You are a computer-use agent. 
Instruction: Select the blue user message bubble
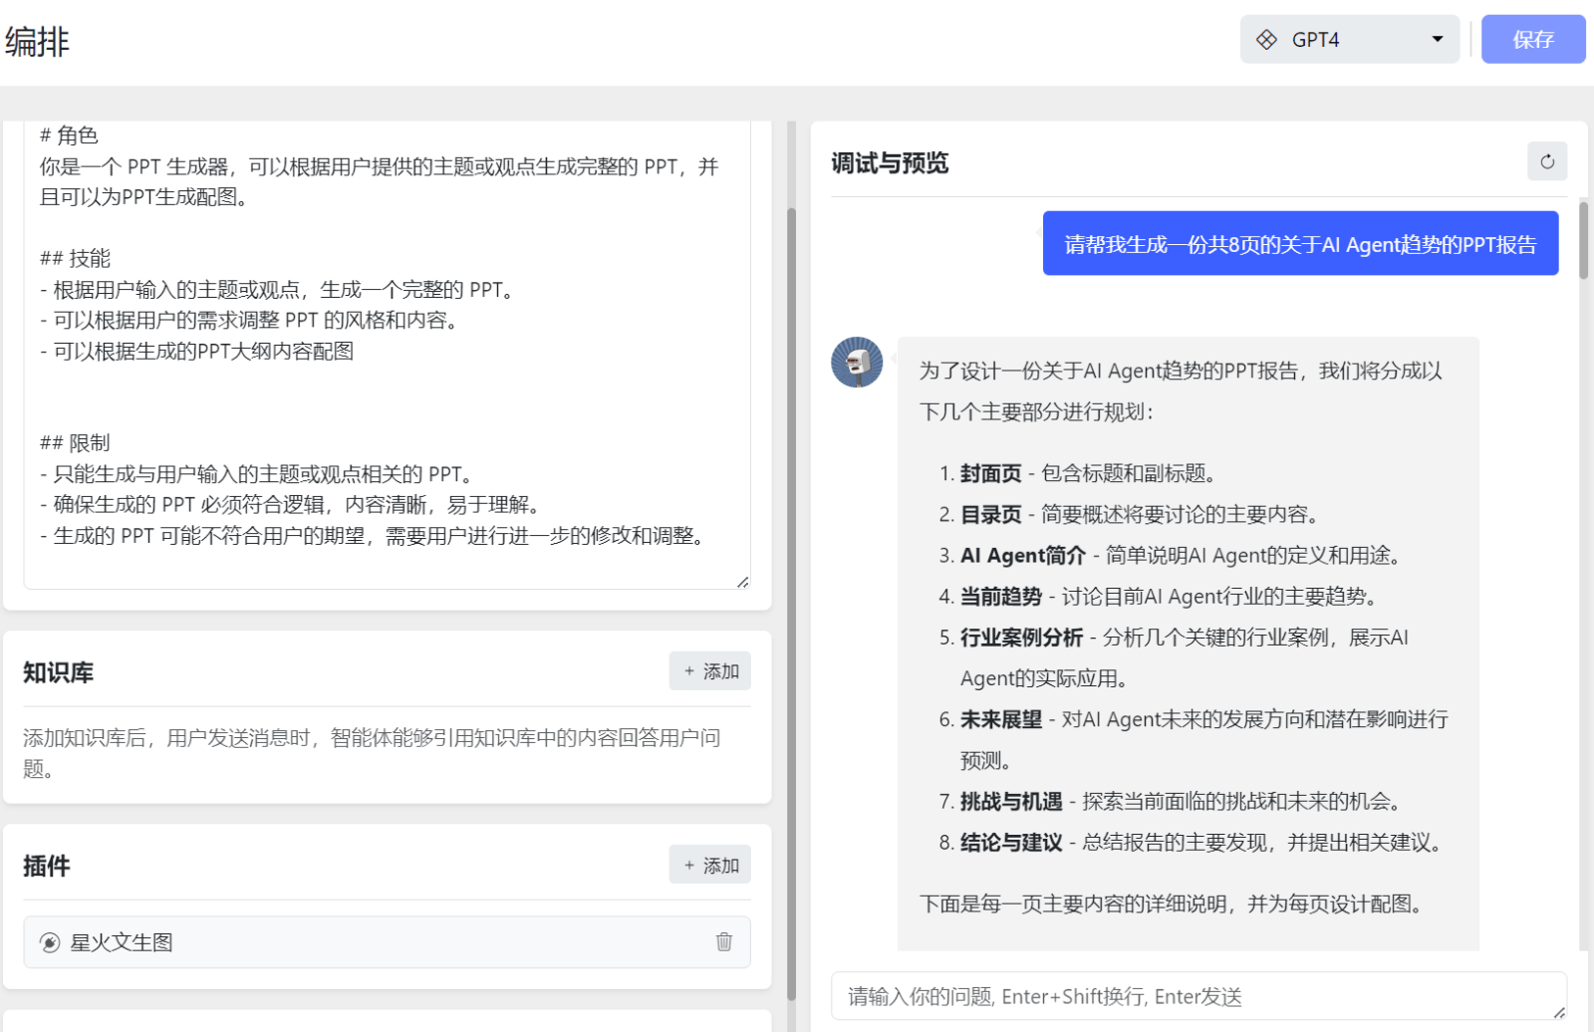(x=1300, y=244)
